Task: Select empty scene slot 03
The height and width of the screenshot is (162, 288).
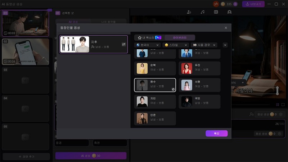Action: (x=25, y=80)
